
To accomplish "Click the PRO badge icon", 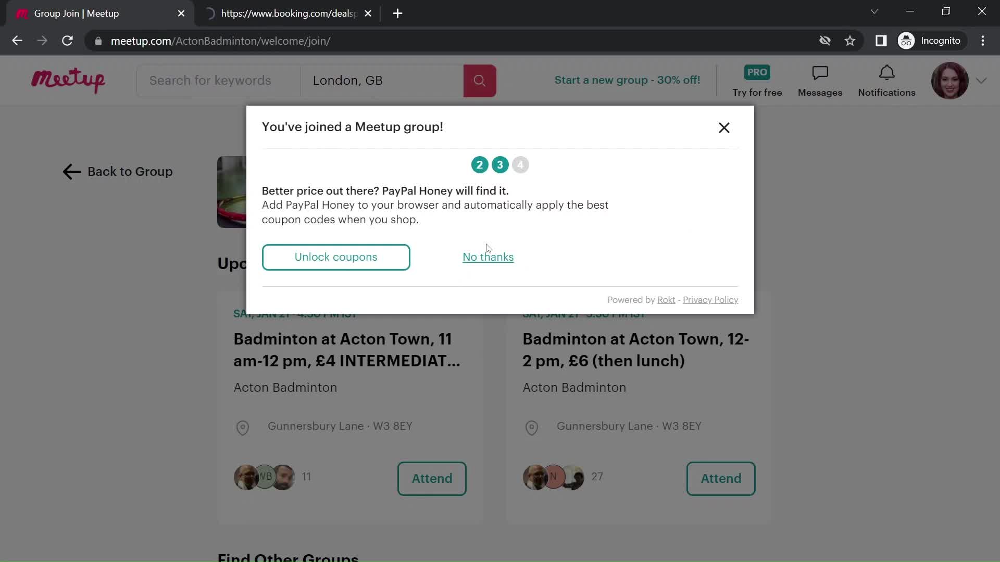I will 756,71.
